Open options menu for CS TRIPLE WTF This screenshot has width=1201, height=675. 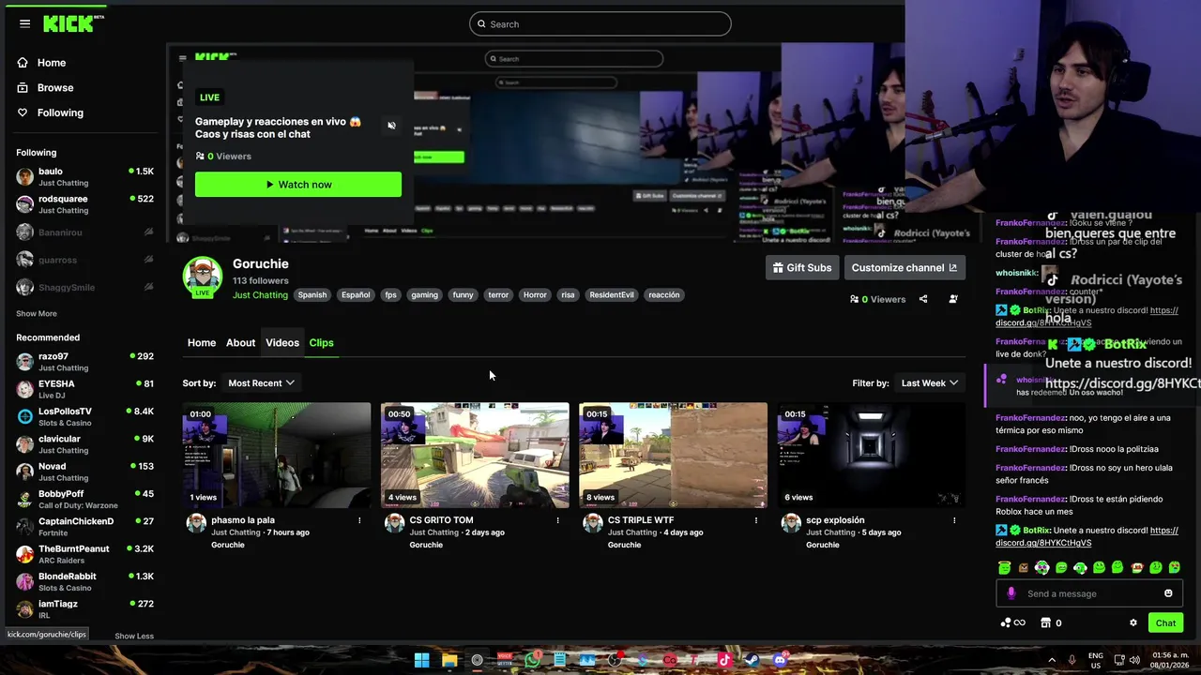756,520
